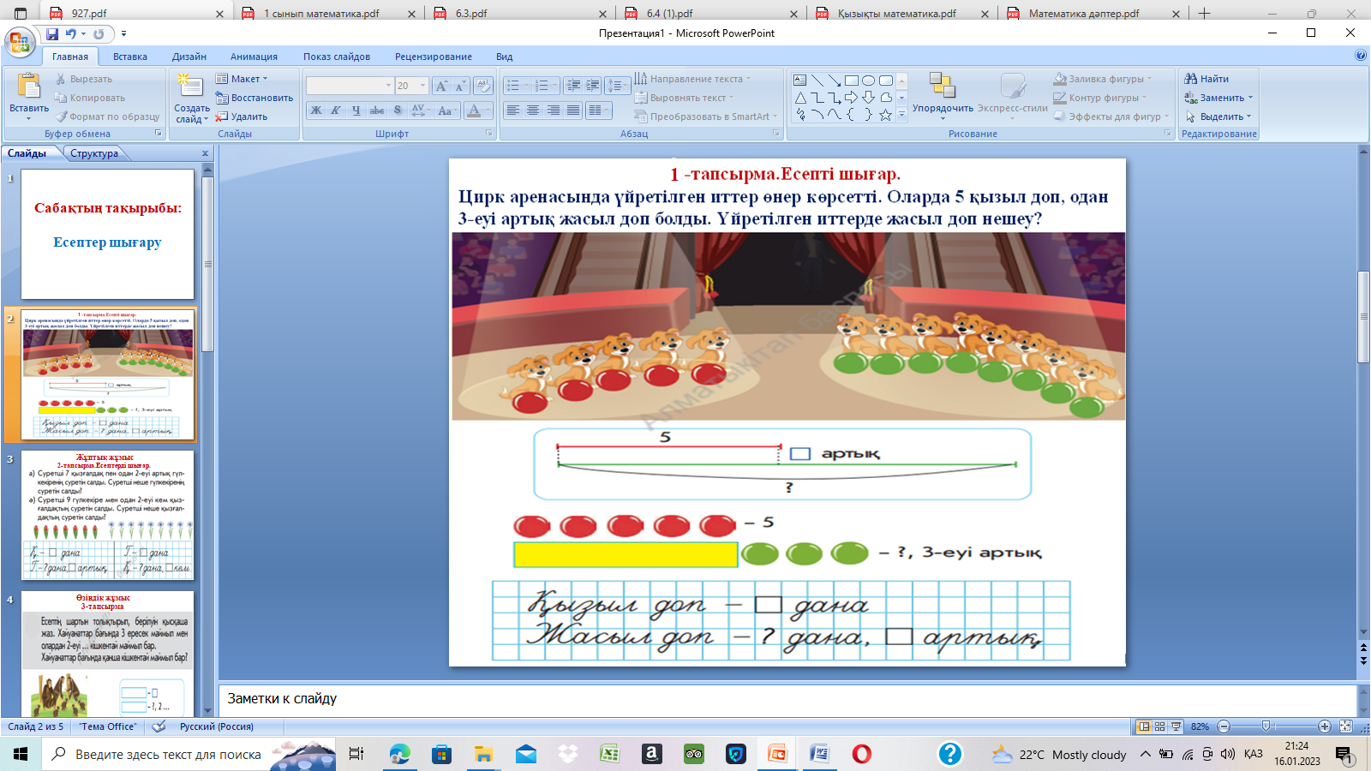The image size is (1371, 771).
Task: Open the Рецензирование ribbon tab
Action: tap(434, 57)
